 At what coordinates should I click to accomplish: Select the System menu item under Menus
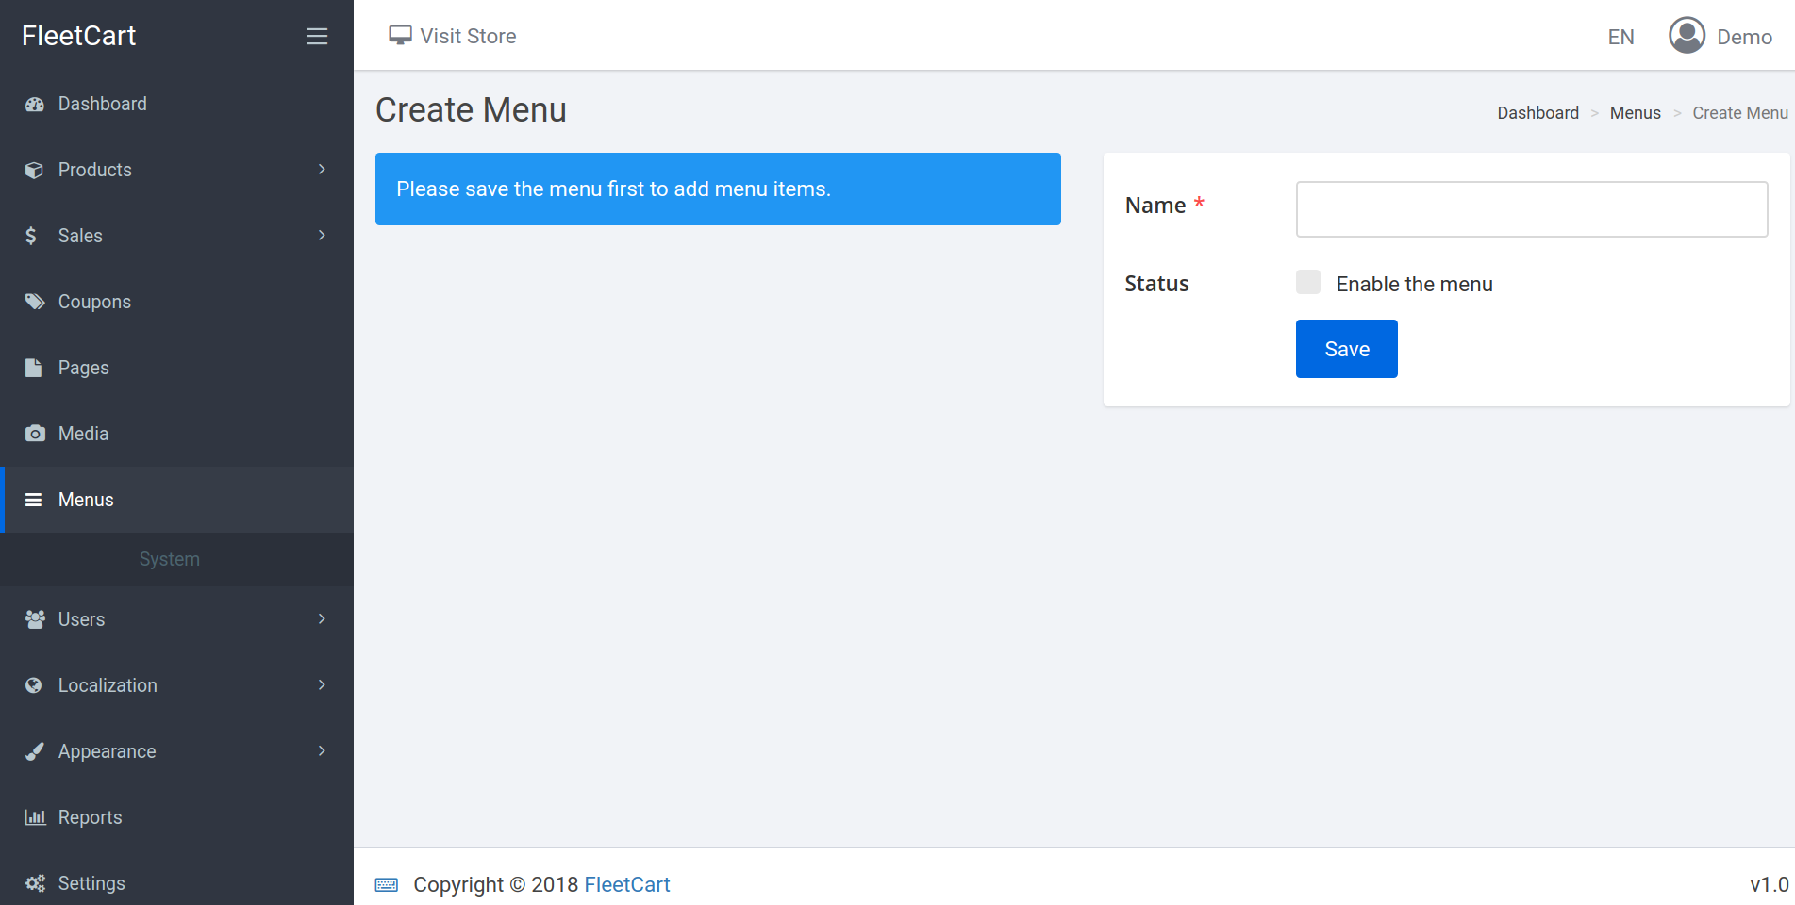pos(169,559)
